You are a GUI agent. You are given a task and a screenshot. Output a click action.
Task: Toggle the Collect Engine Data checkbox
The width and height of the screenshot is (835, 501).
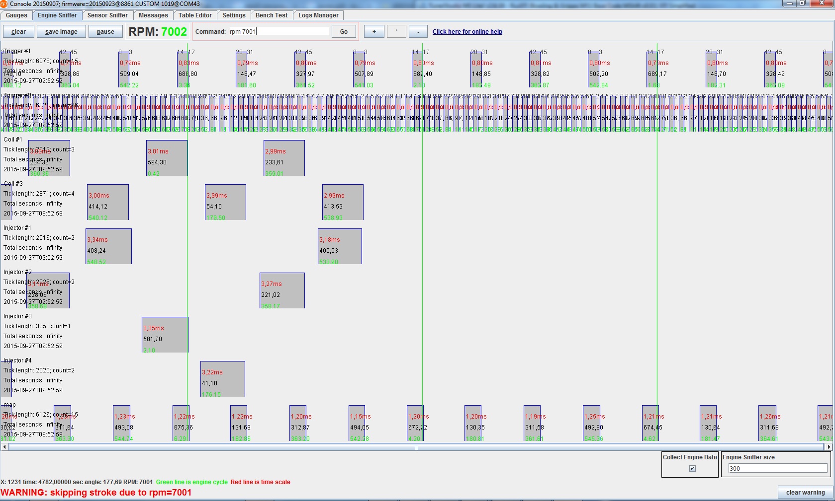coord(692,468)
